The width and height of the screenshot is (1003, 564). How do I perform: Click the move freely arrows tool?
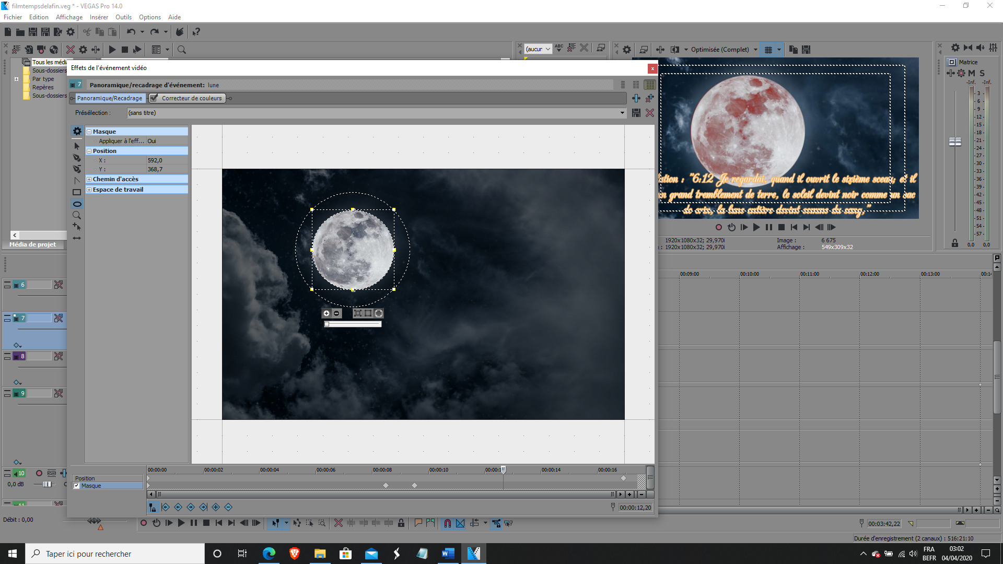77,238
